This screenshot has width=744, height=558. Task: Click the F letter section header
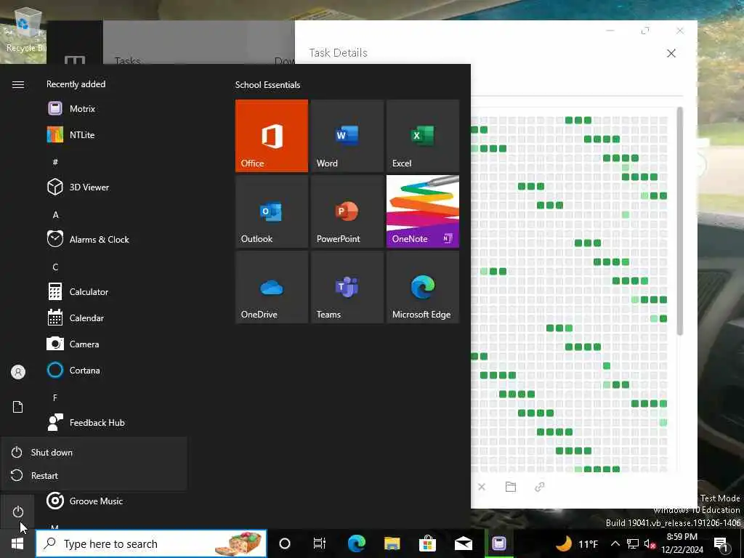pyautogui.click(x=55, y=397)
